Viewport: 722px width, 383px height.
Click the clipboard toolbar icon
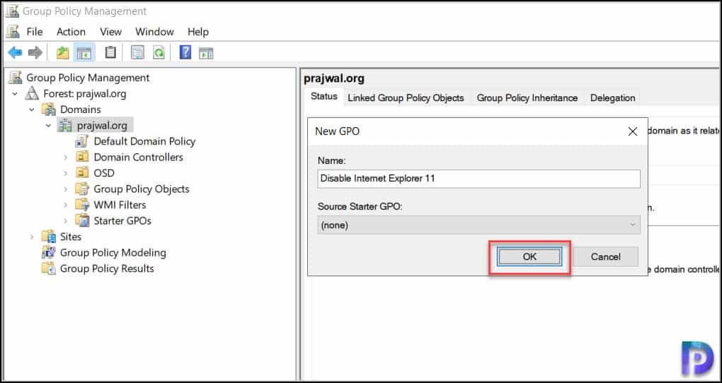tap(110, 52)
